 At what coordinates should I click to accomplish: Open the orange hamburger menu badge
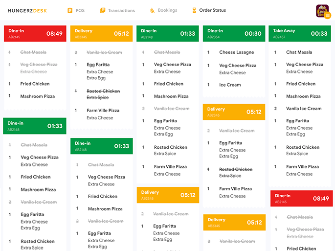pyautogui.click(x=328, y=15)
